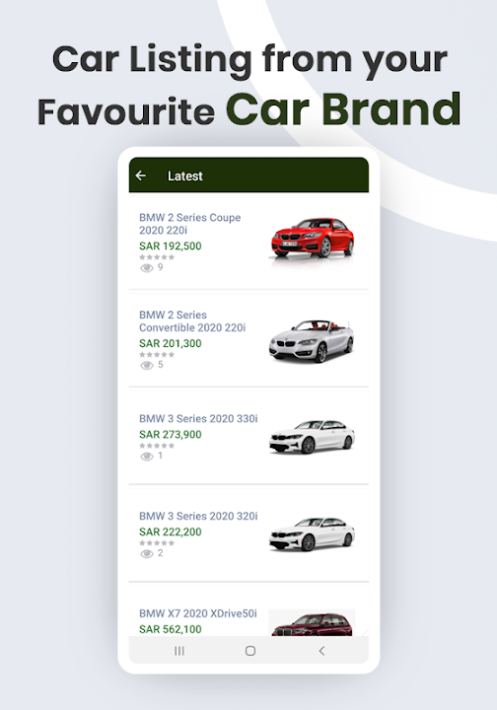
Task: Open the BMW X7 2020 XDrive50i title
Action: (x=198, y=613)
